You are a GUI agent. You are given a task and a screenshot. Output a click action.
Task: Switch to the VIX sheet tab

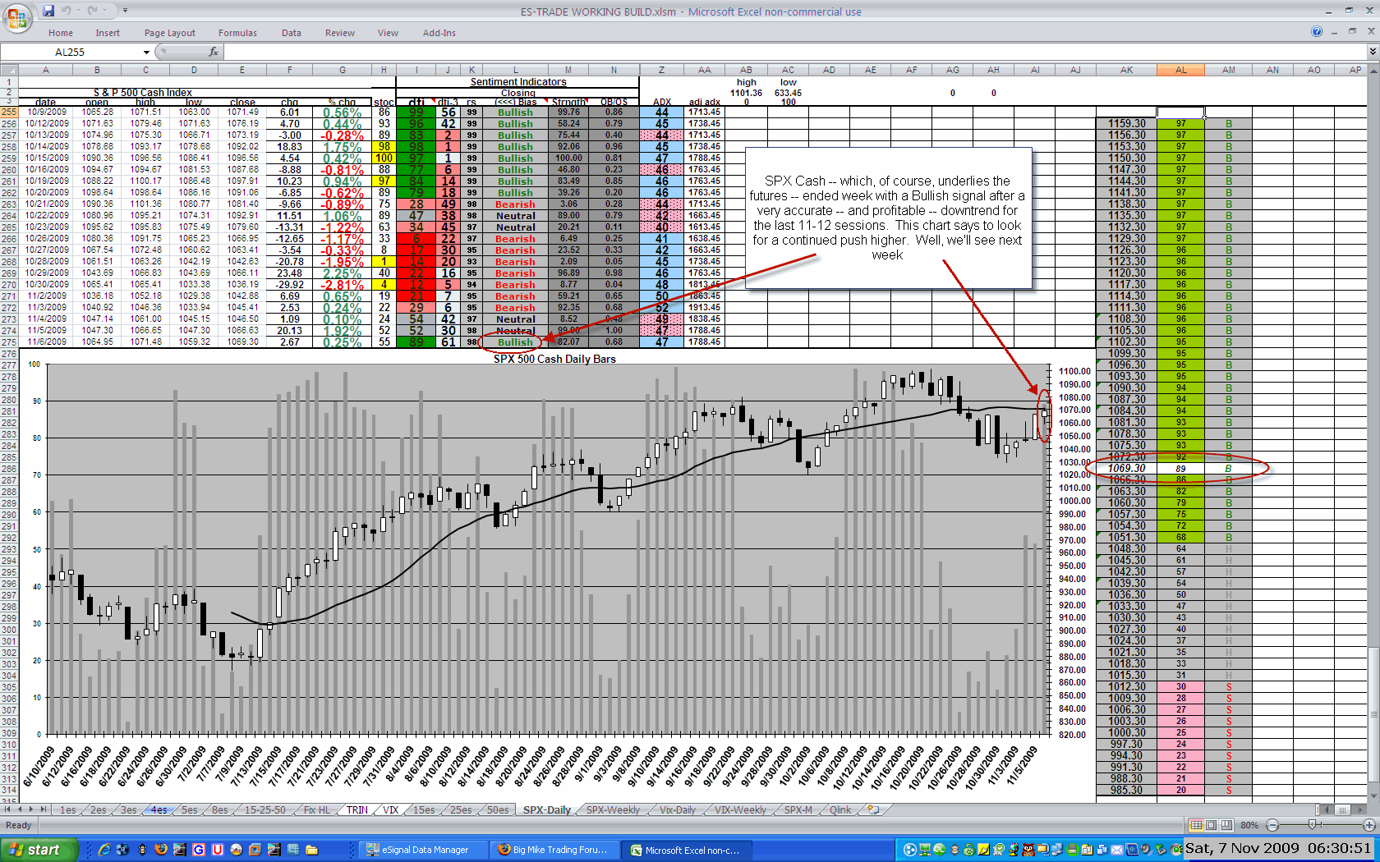(391, 809)
